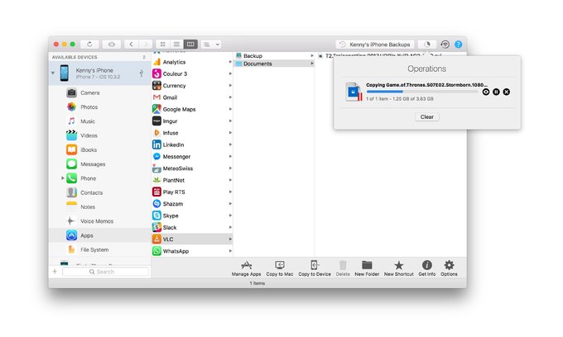Screen dimensions: 563x337
Task: Cancel the Game of Thrones copy
Action: [x=506, y=92]
